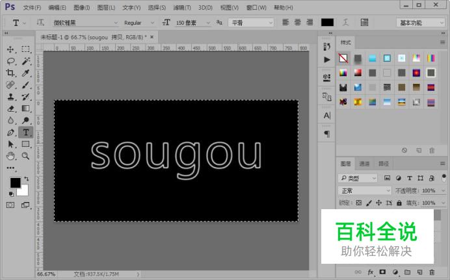Viewport: 450px width, 280px height.
Task: Select the Clone Stamp tool
Action: (x=10, y=97)
